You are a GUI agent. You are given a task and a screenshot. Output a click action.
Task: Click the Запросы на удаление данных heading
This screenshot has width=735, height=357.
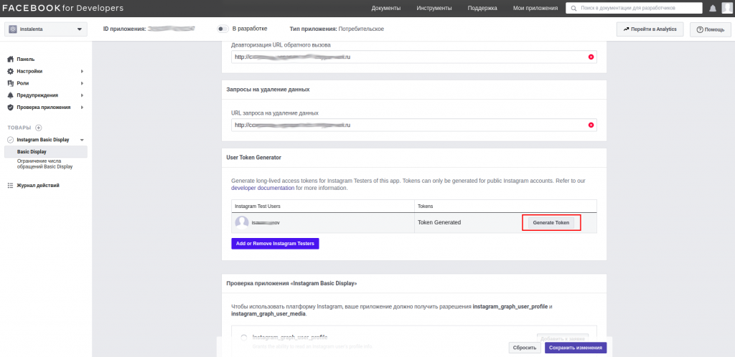point(268,90)
